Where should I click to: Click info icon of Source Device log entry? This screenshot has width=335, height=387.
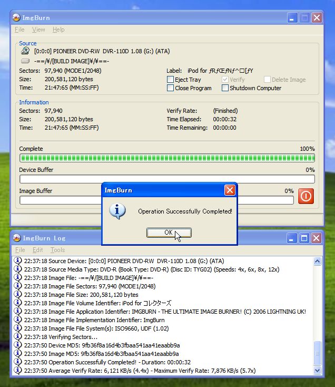[18, 260]
